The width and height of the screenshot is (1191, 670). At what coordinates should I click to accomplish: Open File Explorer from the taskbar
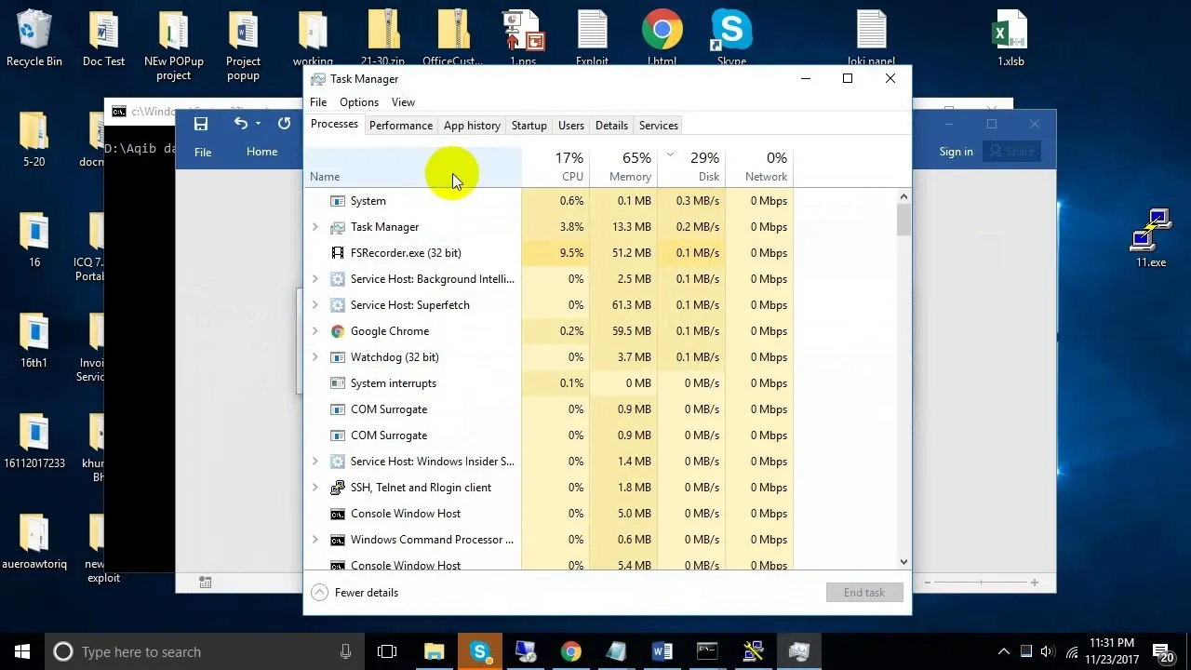coord(435,651)
